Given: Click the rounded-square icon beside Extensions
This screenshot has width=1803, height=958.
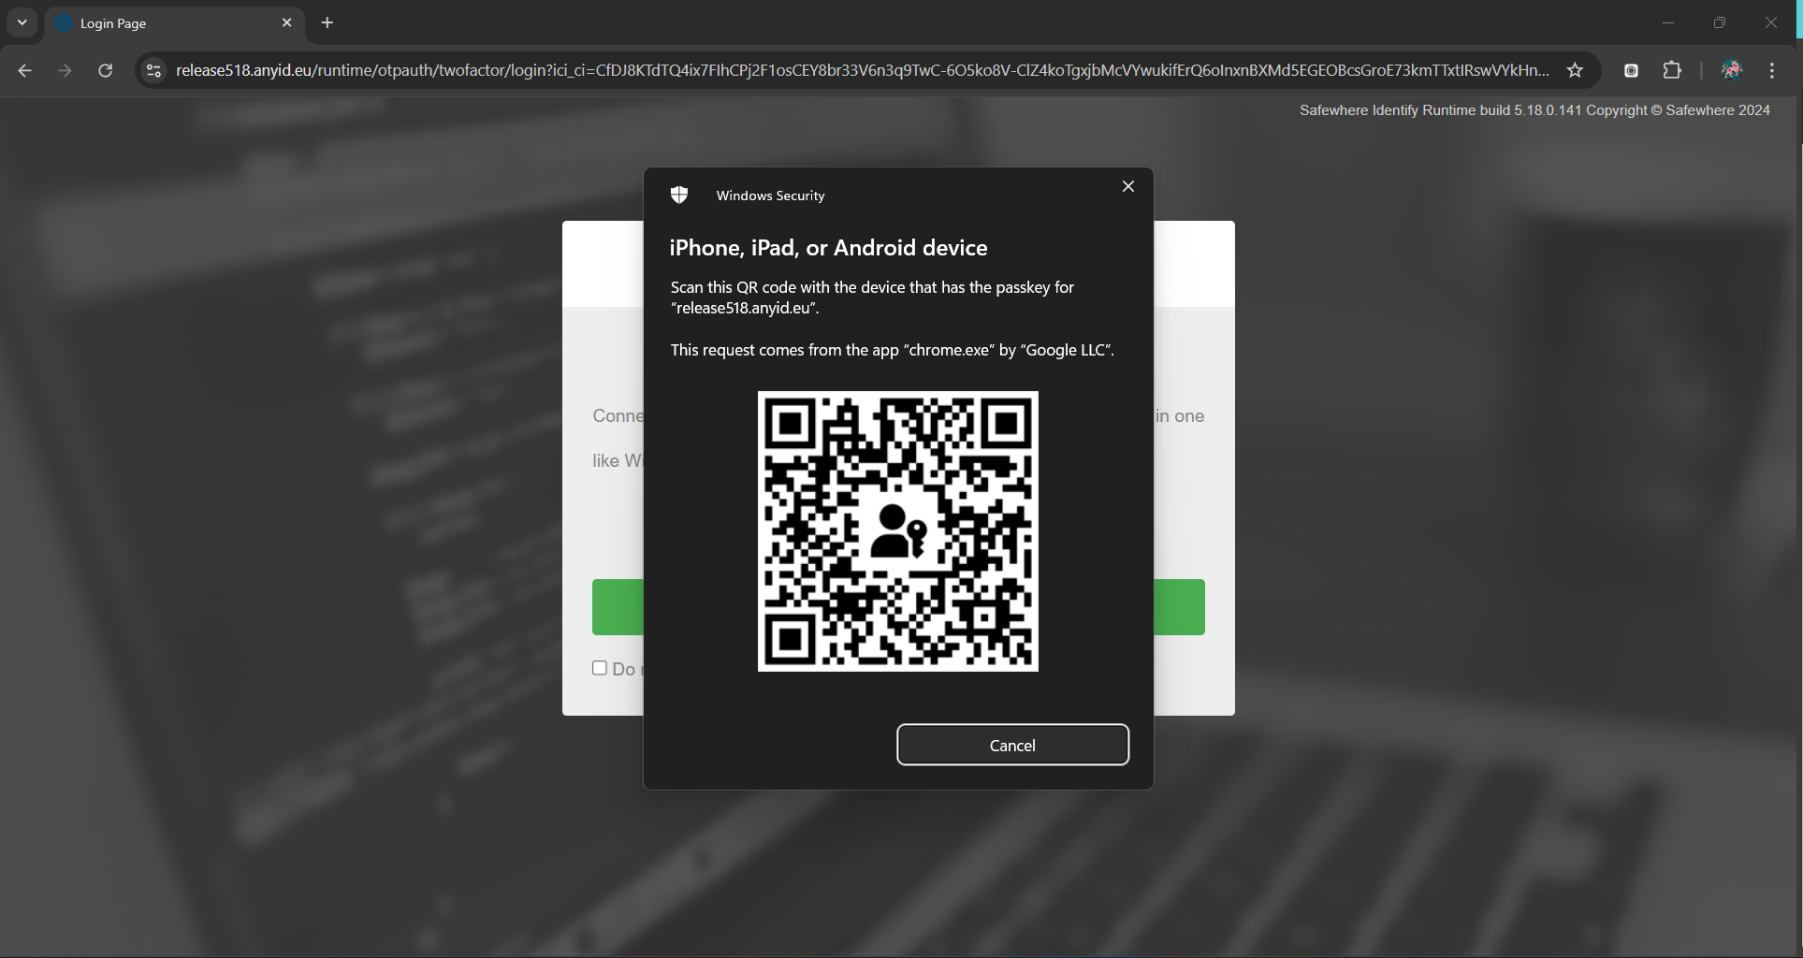Looking at the screenshot, I should 1631,70.
